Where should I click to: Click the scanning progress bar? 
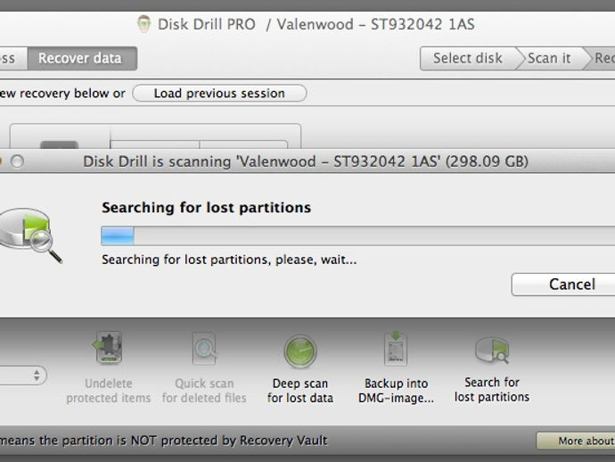[x=357, y=235]
